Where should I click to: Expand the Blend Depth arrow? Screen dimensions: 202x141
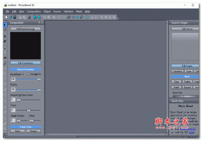click(23, 74)
